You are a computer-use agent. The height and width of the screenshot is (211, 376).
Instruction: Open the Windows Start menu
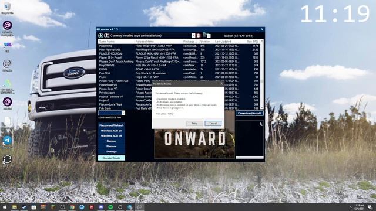tap(5, 207)
